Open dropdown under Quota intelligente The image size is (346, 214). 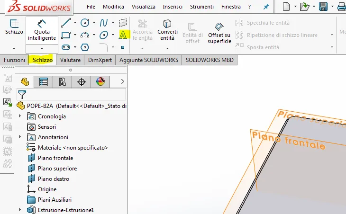(42, 48)
